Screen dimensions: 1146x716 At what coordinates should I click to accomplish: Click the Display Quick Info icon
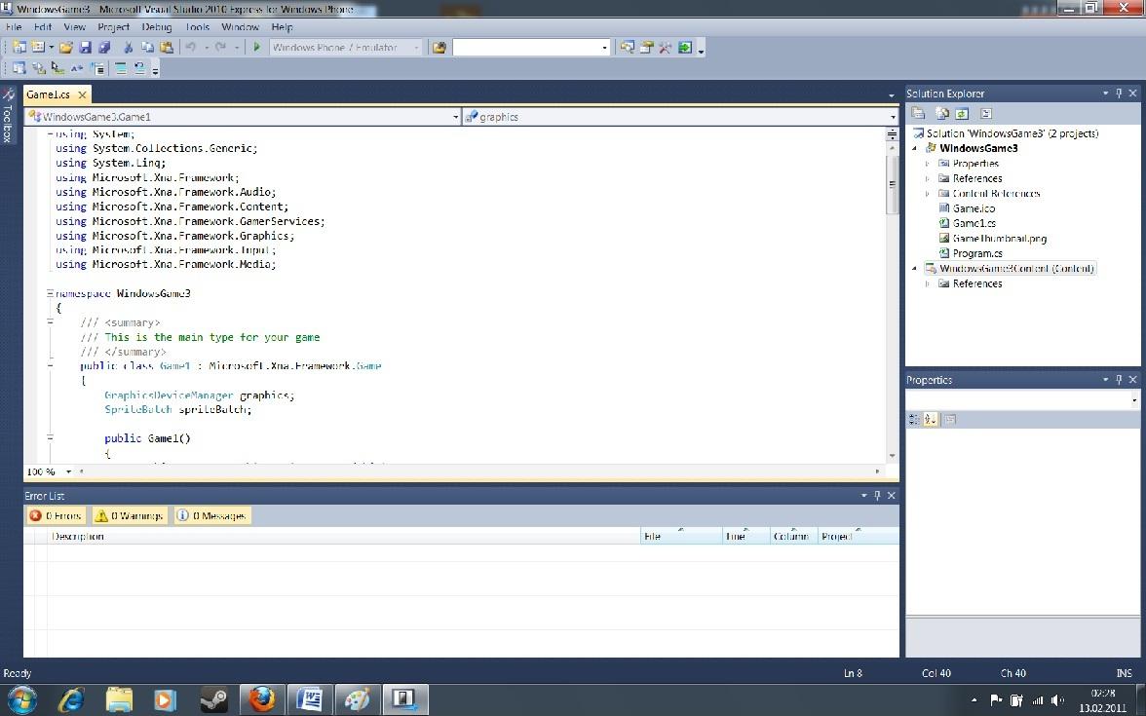57,68
